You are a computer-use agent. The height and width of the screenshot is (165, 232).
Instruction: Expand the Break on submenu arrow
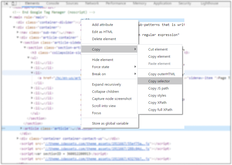(x=135, y=74)
